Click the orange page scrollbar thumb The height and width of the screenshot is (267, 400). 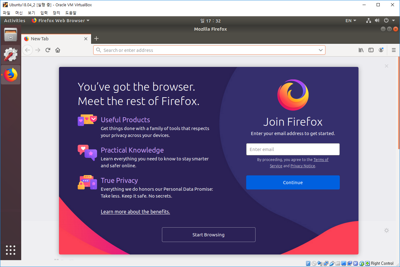(x=399, y=103)
